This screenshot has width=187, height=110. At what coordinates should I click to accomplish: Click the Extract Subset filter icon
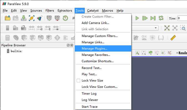[x=49, y=38]
